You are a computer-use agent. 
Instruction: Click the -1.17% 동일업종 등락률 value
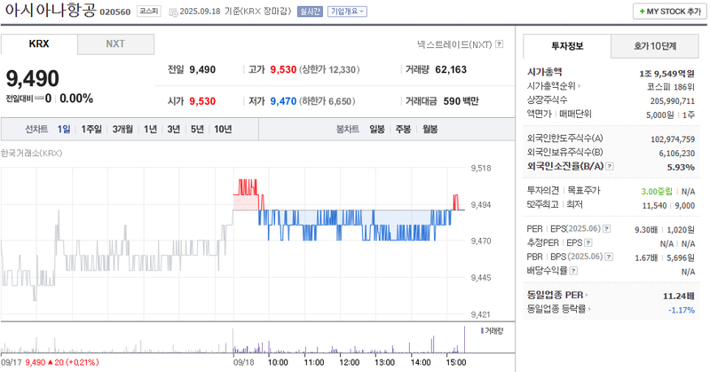[682, 310]
